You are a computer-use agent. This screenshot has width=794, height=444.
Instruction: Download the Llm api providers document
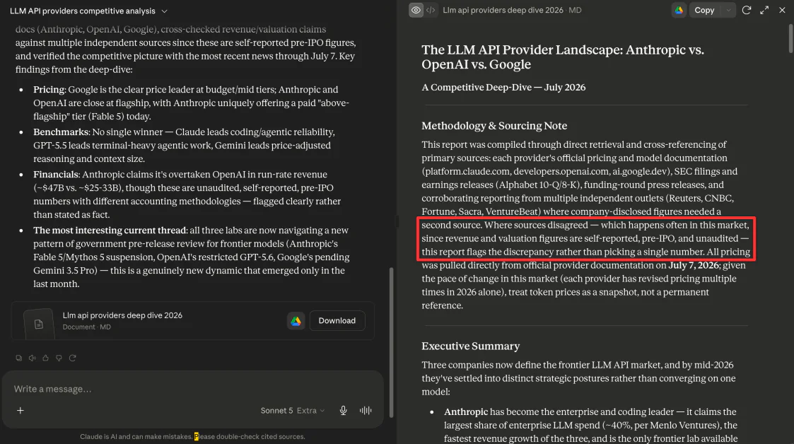[x=337, y=320]
